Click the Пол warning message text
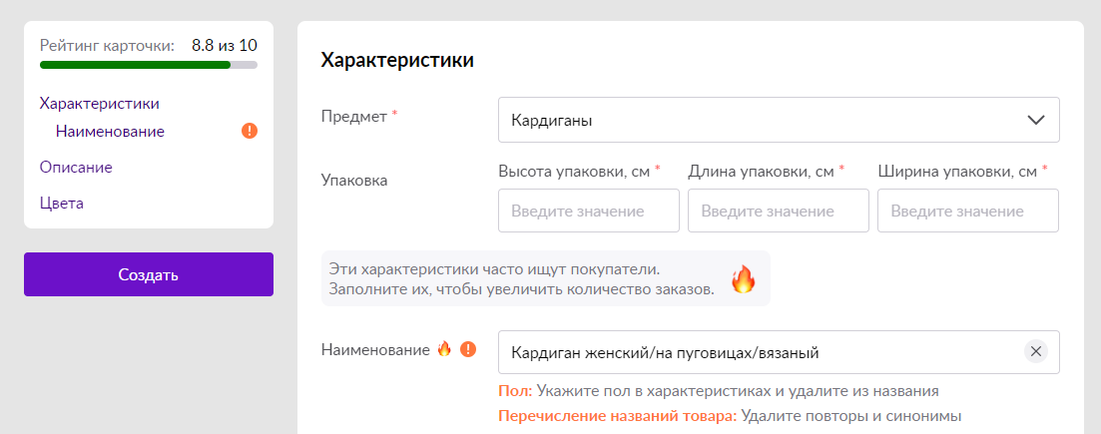This screenshot has height=434, width=1101. pyautogui.click(x=719, y=391)
